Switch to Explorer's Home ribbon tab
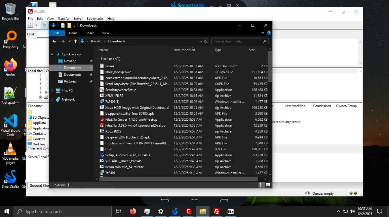389x217 pixels. tap(73, 33)
